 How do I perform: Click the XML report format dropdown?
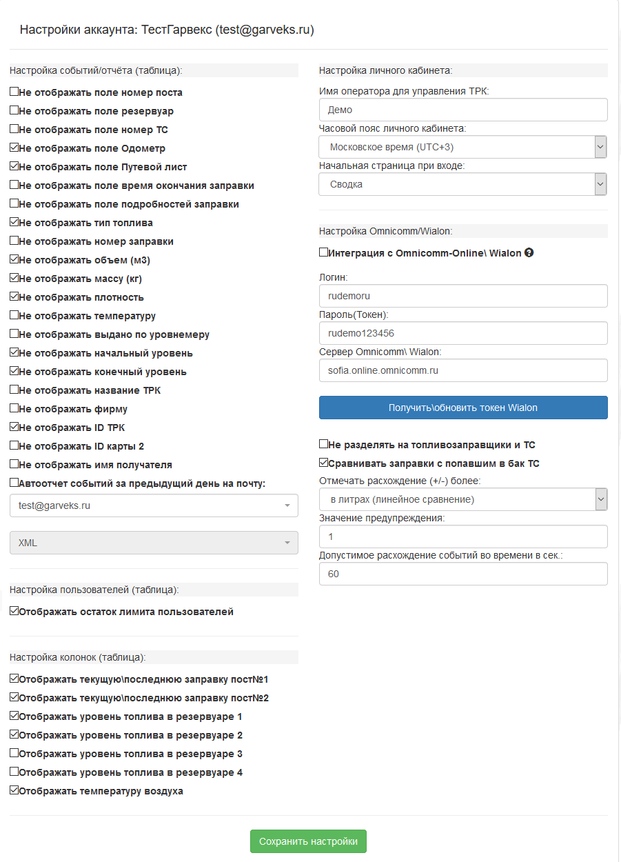point(154,543)
